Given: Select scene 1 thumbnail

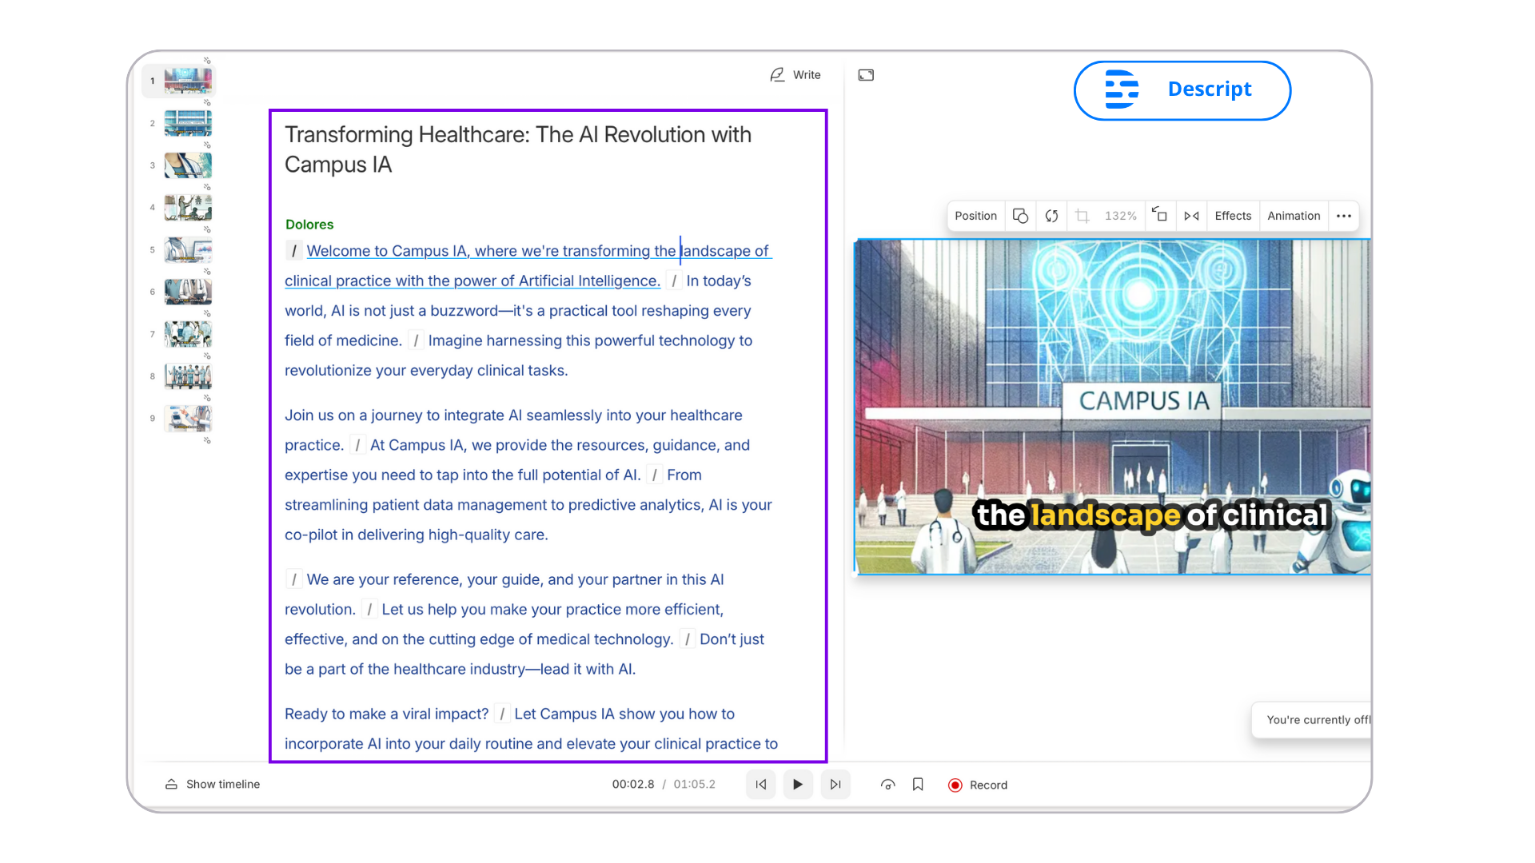Looking at the screenshot, I should click(188, 81).
